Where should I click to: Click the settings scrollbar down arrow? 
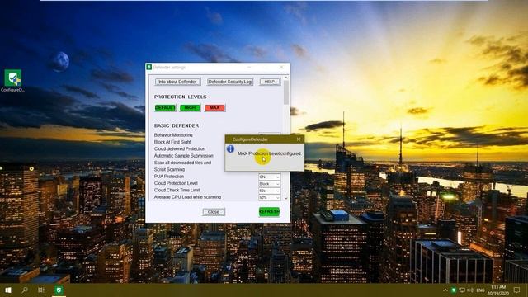pos(286,198)
